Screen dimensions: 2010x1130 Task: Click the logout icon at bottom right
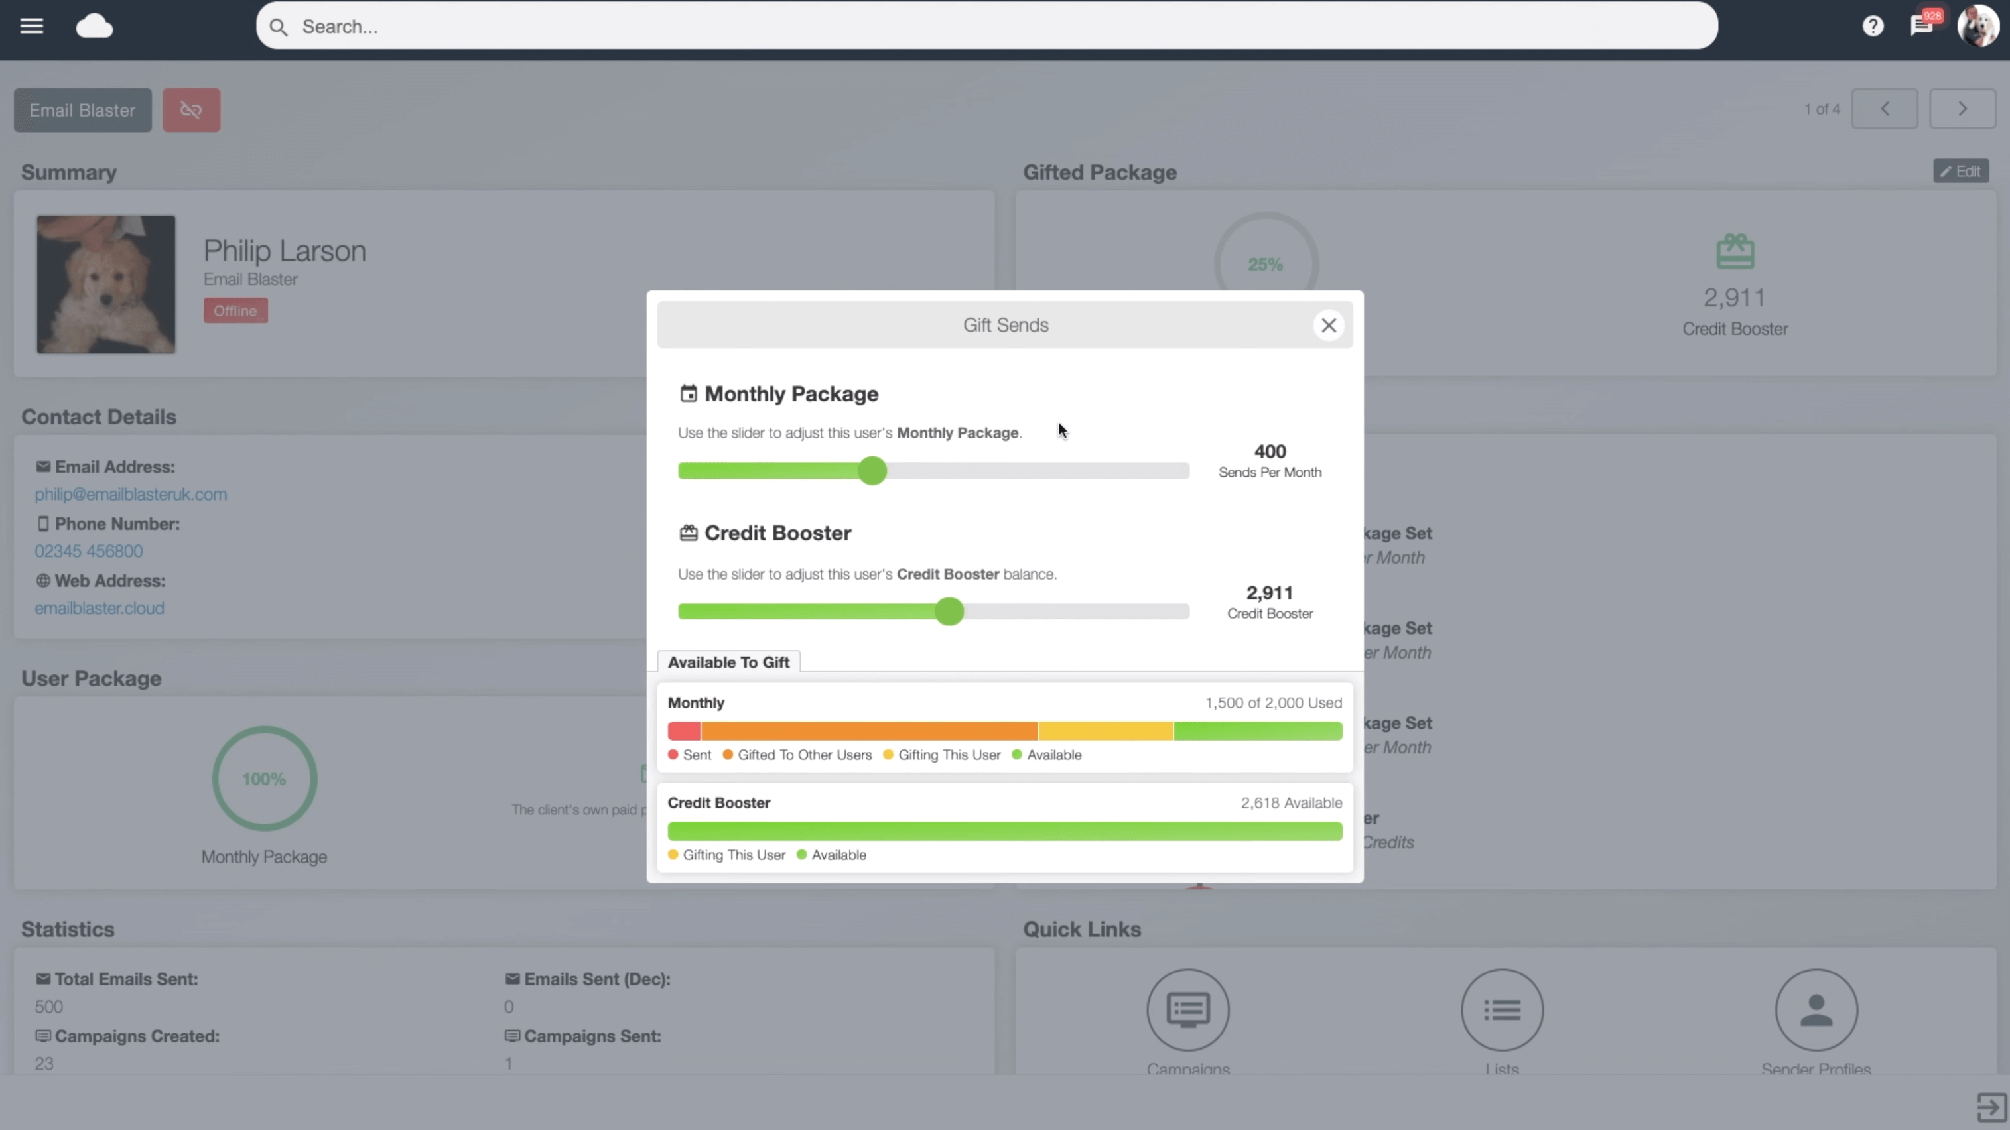1991,1106
